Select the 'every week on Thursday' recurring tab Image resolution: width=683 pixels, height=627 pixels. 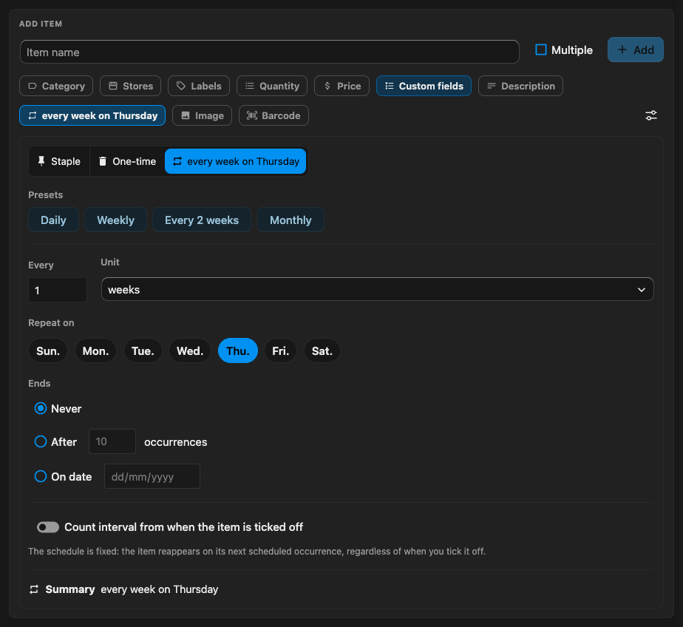pyautogui.click(x=236, y=161)
